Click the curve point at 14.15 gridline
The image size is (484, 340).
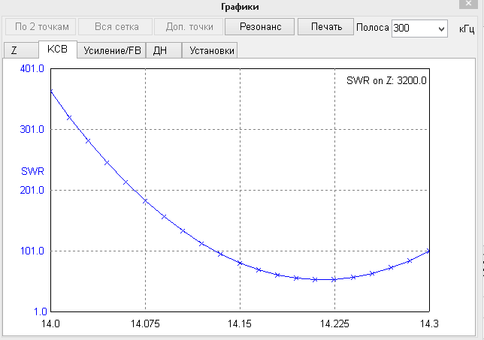tap(239, 263)
